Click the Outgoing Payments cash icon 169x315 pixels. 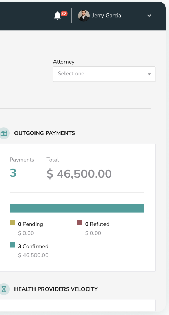click(x=4, y=133)
